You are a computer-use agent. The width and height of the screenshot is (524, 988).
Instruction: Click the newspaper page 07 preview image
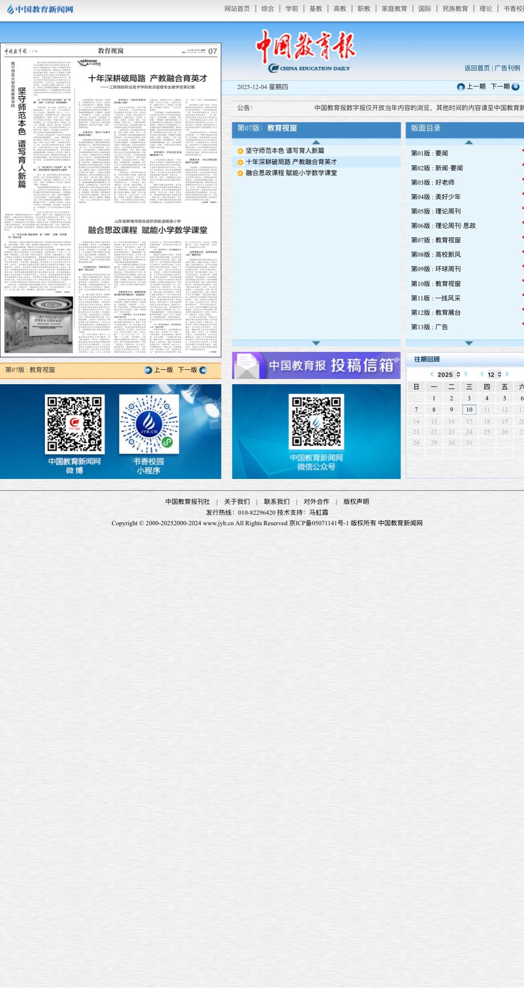pos(111,200)
